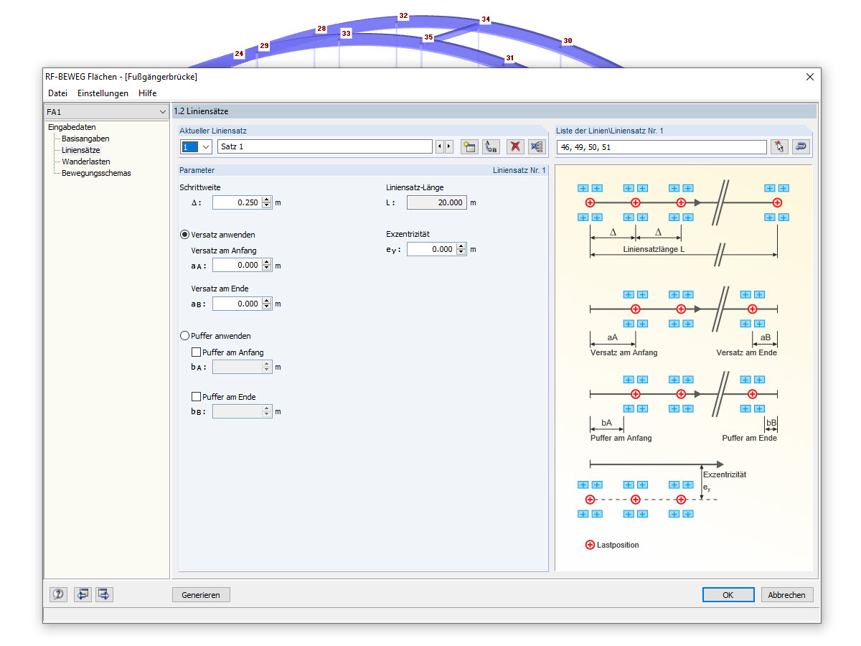
Task: Open help with question mark button
Action: point(58,594)
